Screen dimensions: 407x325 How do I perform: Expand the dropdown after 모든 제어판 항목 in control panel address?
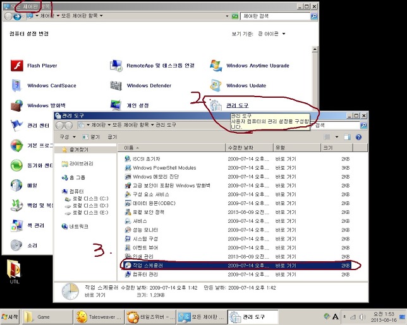pos(101,16)
